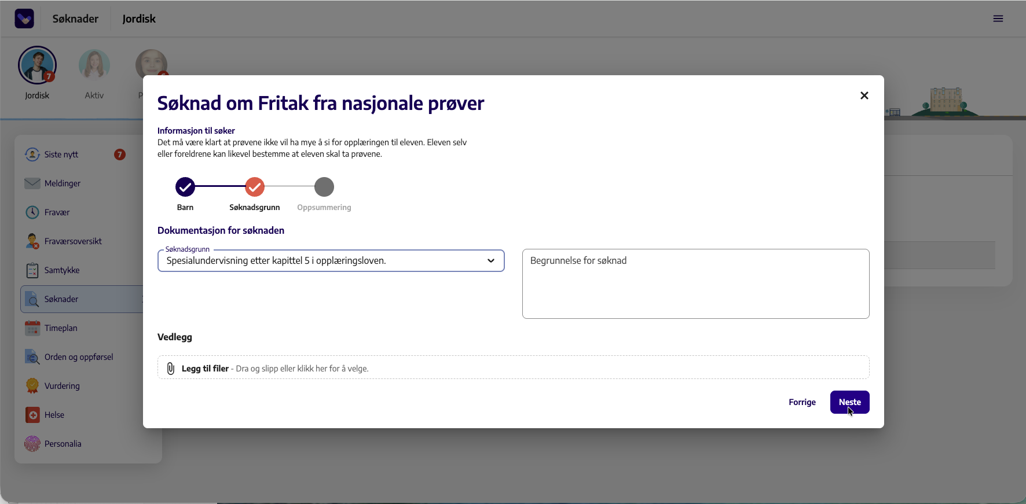Close the Fritak application dialog
Image resolution: width=1026 pixels, height=504 pixels.
click(x=864, y=95)
